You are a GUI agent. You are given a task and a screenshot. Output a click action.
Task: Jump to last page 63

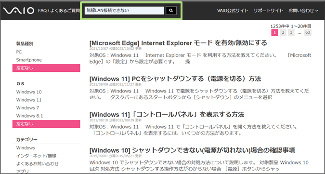pyautogui.click(x=308, y=33)
